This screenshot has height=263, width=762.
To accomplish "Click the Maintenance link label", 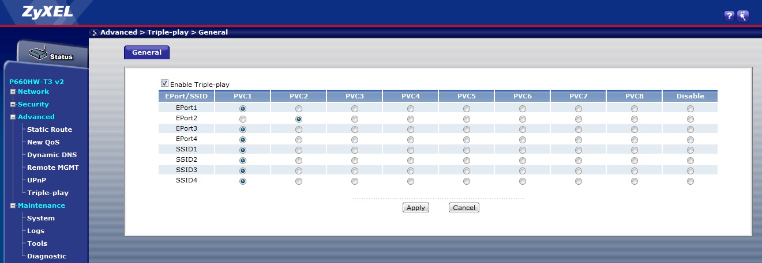I will click(x=42, y=205).
